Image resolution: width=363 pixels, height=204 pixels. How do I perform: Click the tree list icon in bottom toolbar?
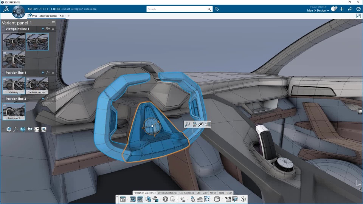coord(123,199)
